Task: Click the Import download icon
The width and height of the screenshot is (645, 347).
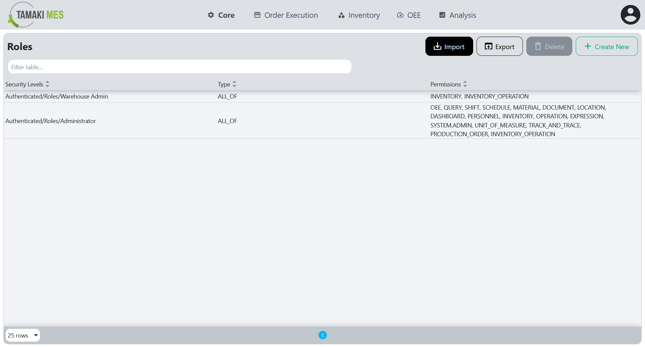Action: [x=437, y=46]
